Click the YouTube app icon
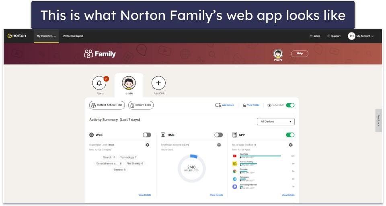Viewport: 386px width, 206px height. point(234,156)
